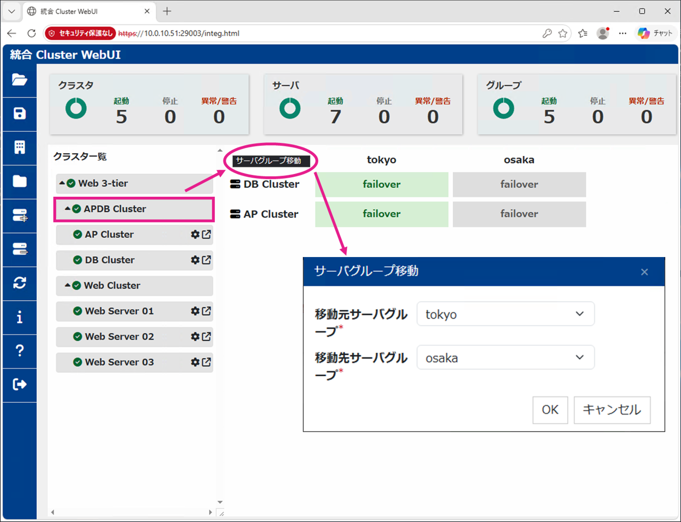Open the browser settings ellipsis menu
The image size is (681, 522).
point(622,33)
